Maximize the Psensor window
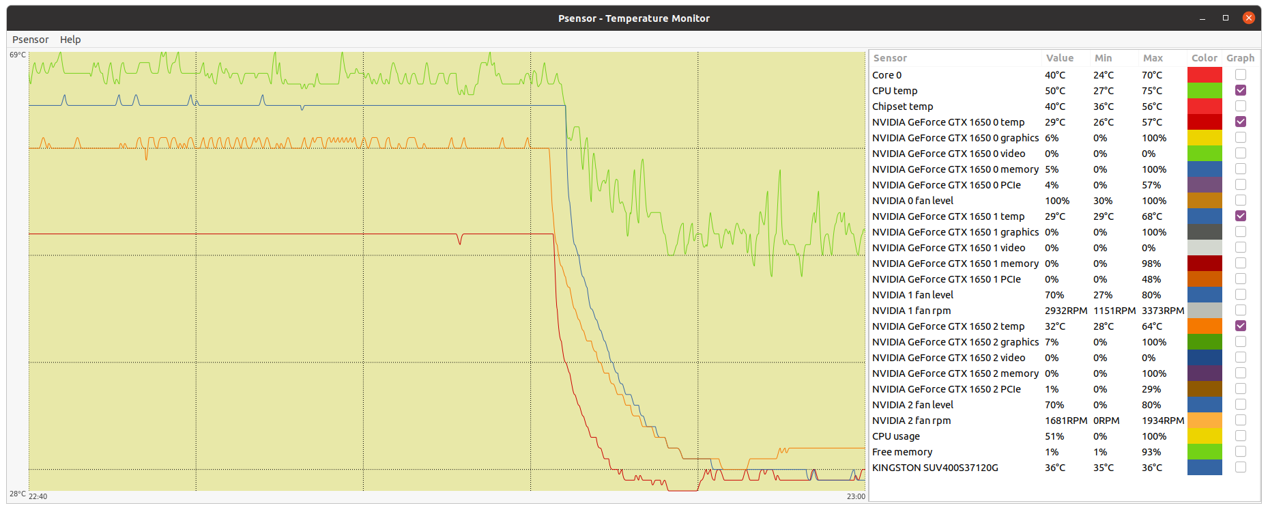The width and height of the screenshot is (1268, 510). [x=1225, y=18]
